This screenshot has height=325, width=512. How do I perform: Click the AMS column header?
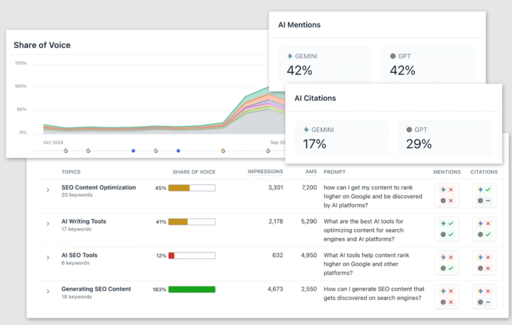pyautogui.click(x=311, y=172)
